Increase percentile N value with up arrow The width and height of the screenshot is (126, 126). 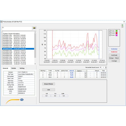point(106,67)
